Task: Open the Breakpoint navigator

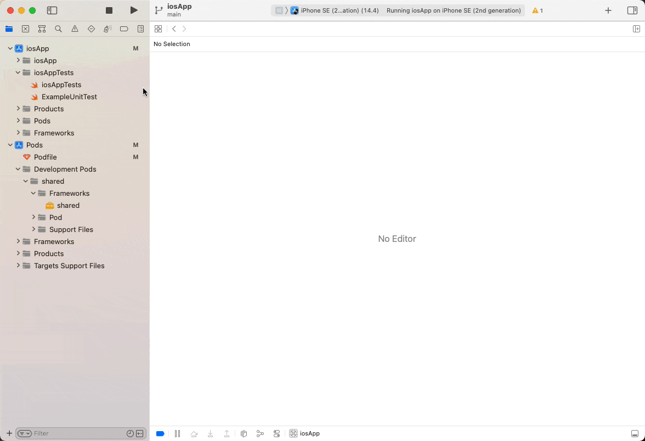Action: [x=124, y=29]
